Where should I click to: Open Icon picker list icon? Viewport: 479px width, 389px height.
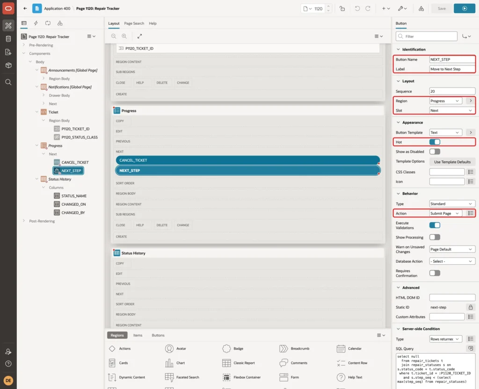471,182
